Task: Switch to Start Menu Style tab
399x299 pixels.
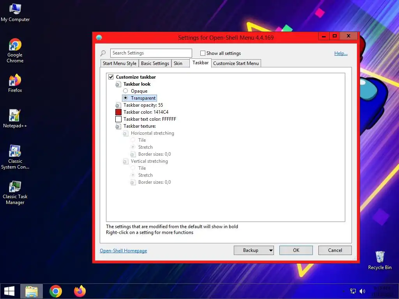Action: coord(120,63)
